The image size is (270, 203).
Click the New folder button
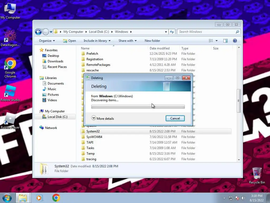(x=152, y=41)
